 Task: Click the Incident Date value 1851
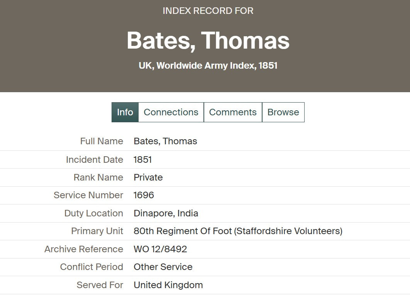143,160
